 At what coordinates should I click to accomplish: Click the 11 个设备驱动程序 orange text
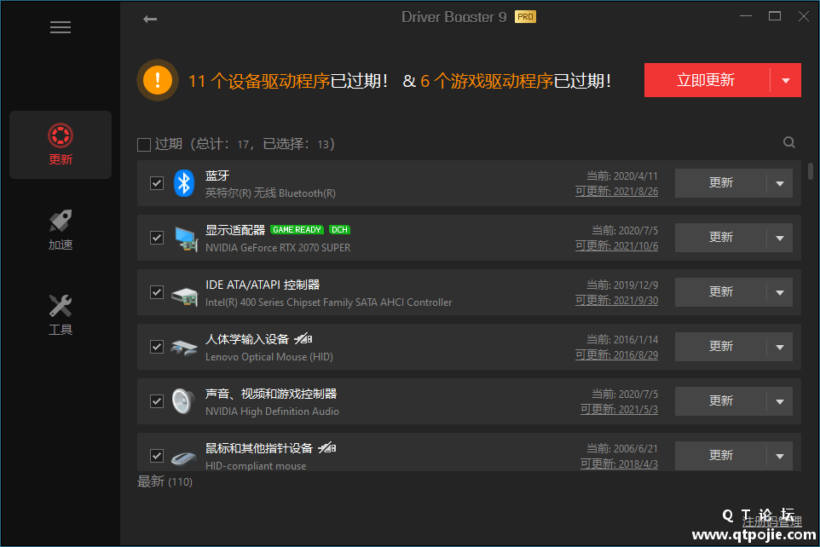point(259,81)
